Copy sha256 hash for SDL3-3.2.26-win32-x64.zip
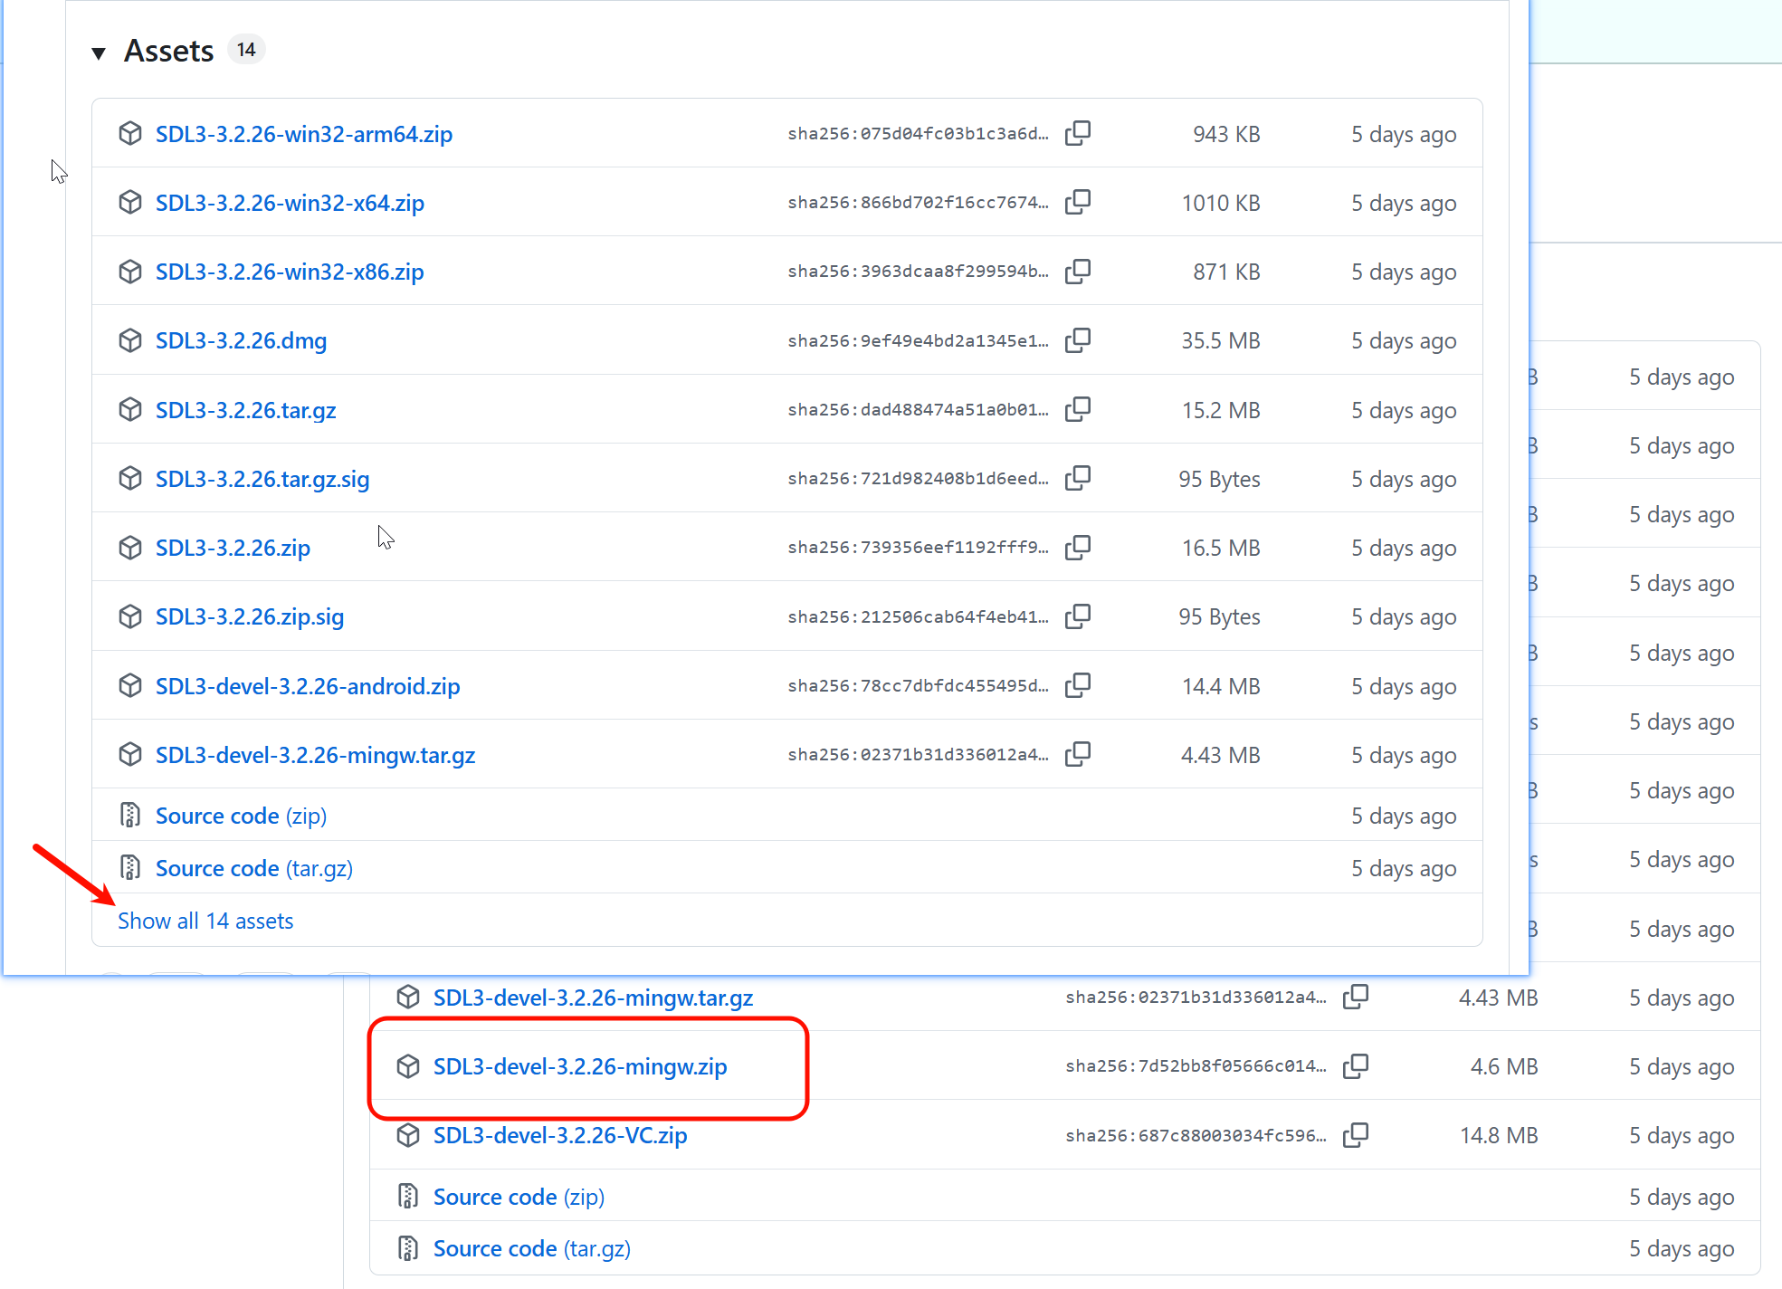Image resolution: width=1782 pixels, height=1289 pixels. click(1077, 202)
